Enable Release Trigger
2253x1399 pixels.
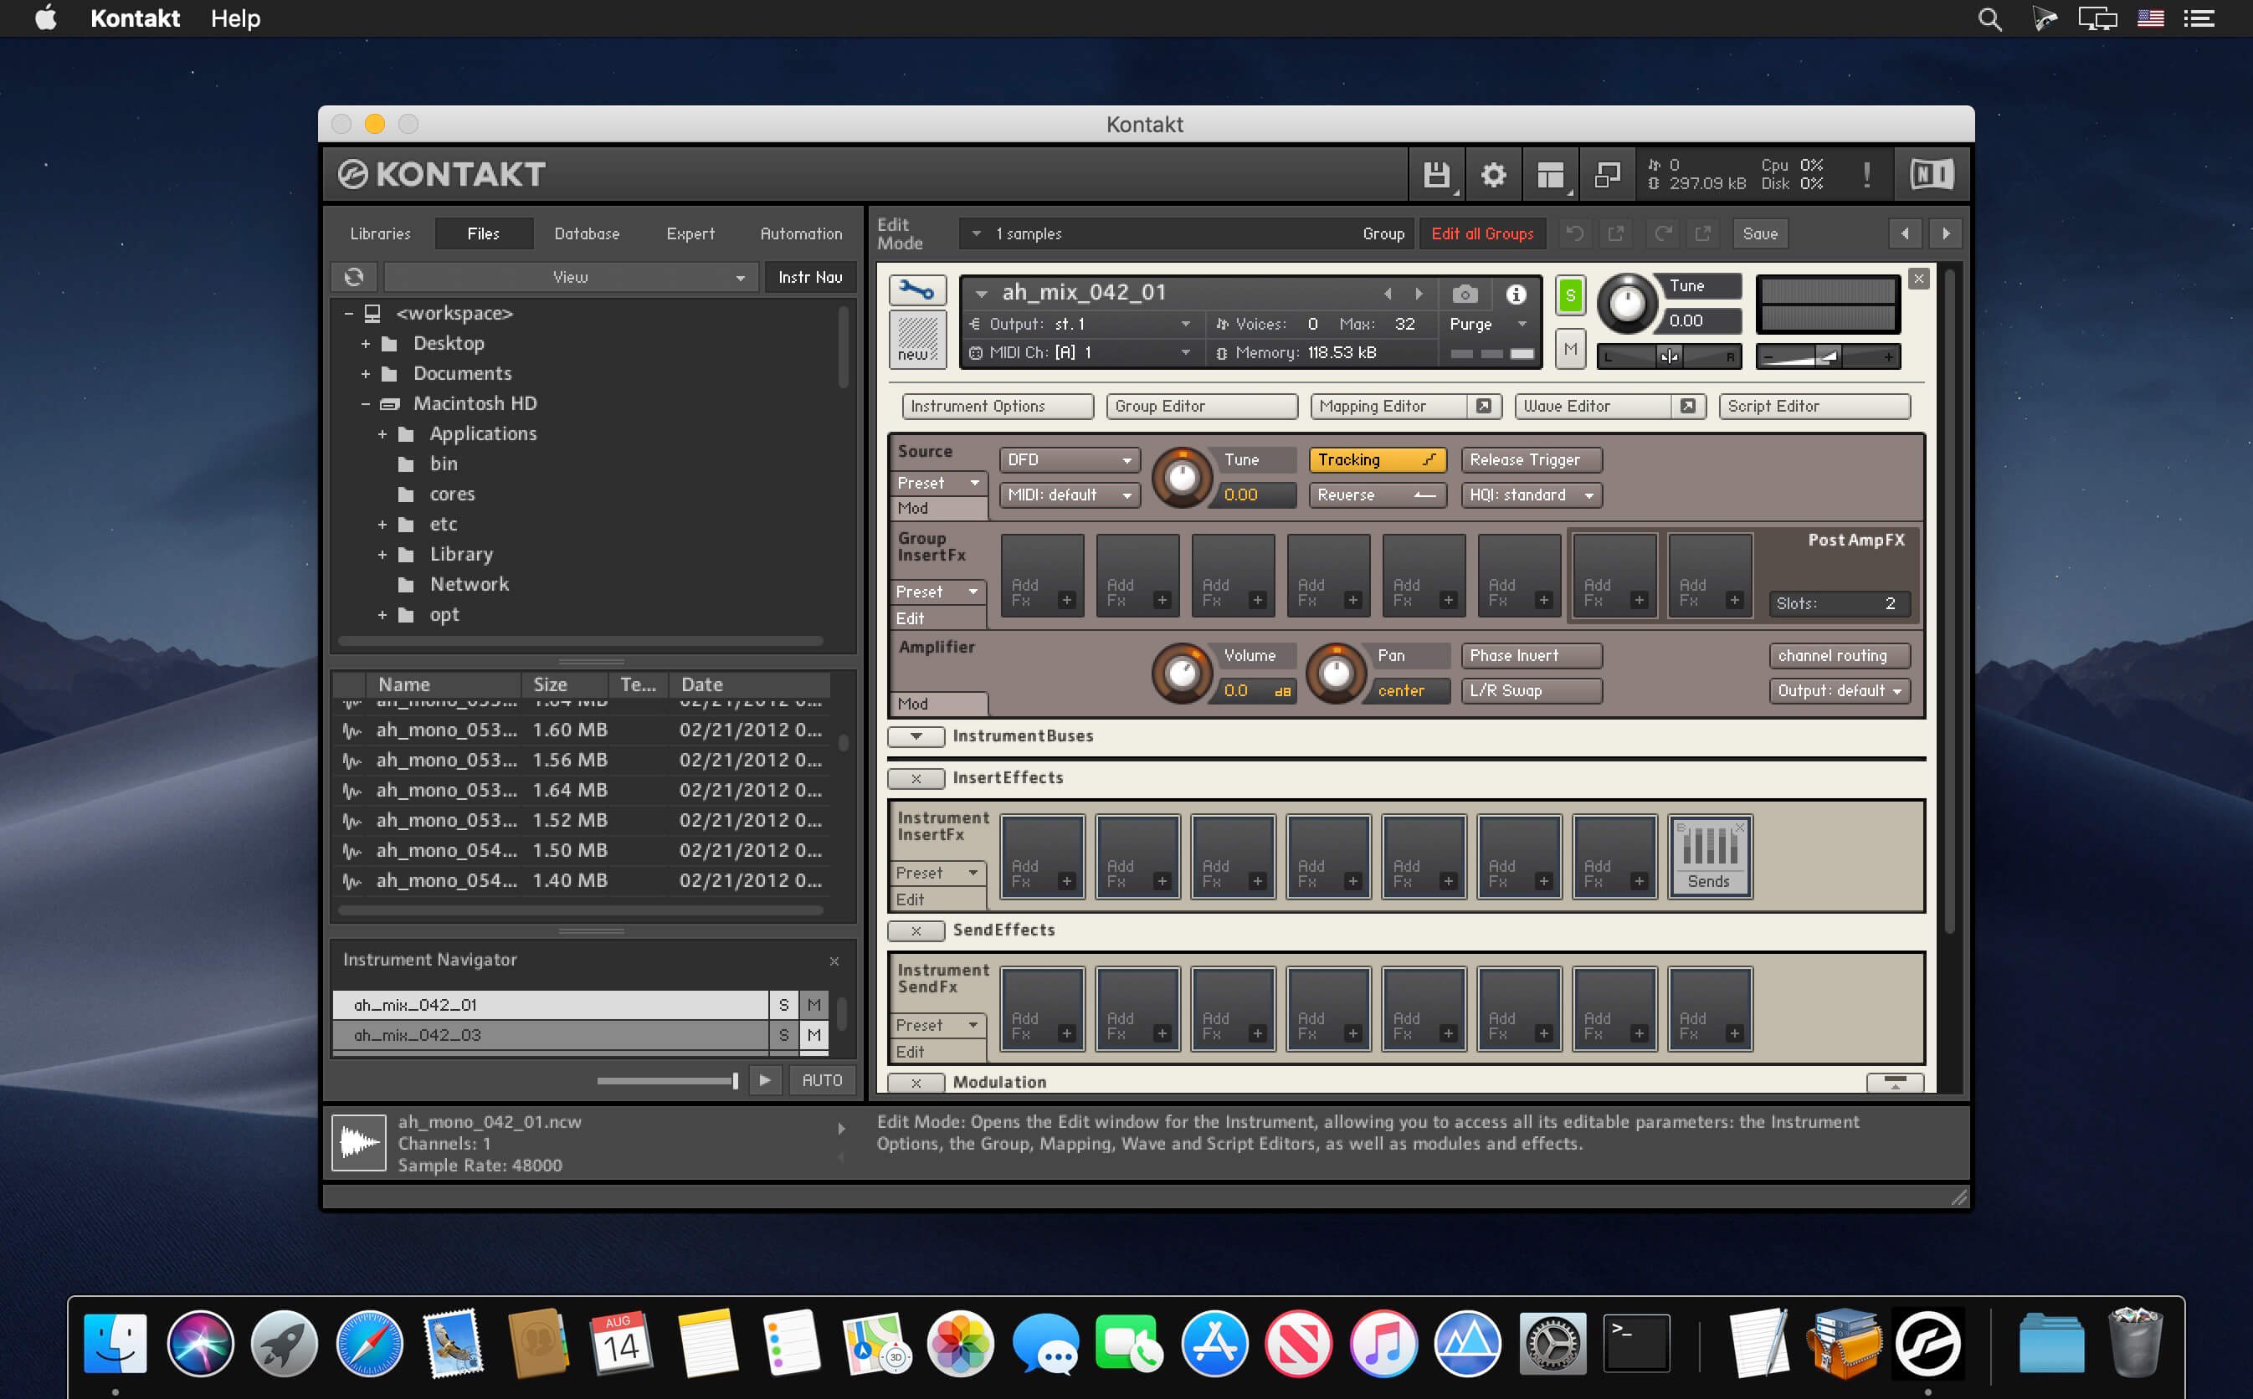coord(1532,460)
